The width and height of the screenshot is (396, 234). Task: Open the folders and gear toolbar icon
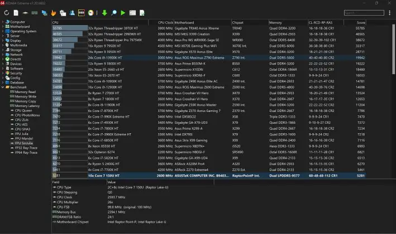(x=63, y=13)
